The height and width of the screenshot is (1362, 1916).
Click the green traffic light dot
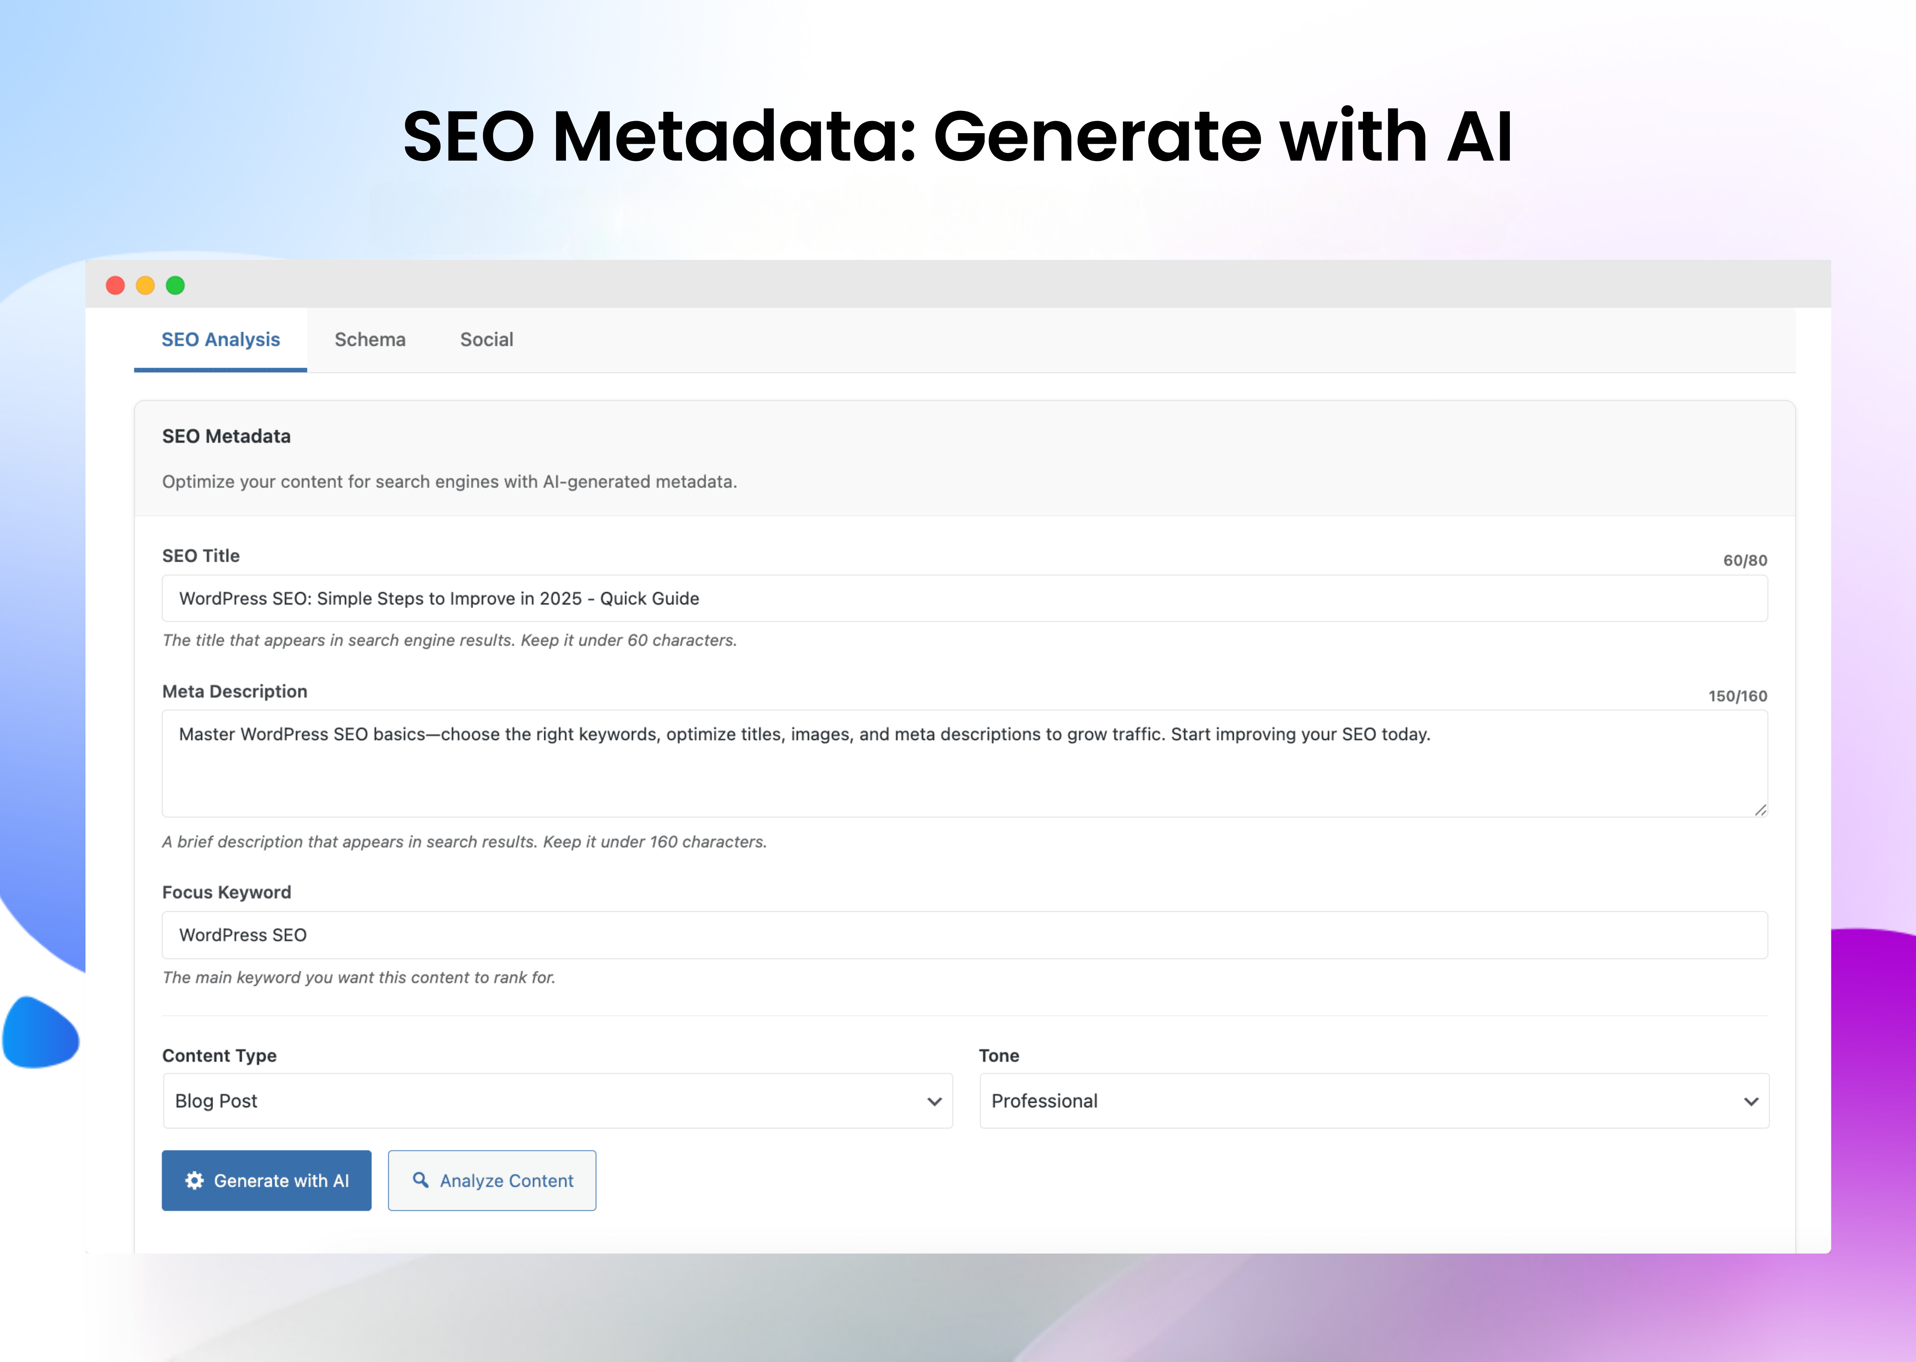pyautogui.click(x=175, y=286)
